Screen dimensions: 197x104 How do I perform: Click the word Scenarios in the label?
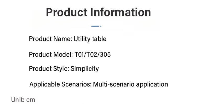[x=76, y=84]
